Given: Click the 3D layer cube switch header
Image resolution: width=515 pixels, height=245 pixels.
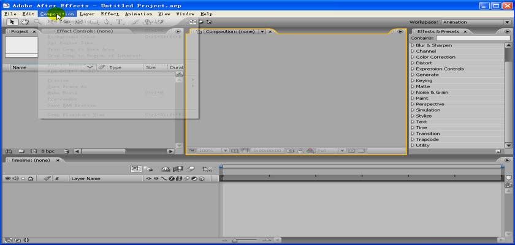Looking at the screenshot, I should click(x=202, y=178).
